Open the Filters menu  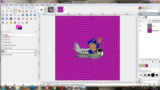point(42,5)
